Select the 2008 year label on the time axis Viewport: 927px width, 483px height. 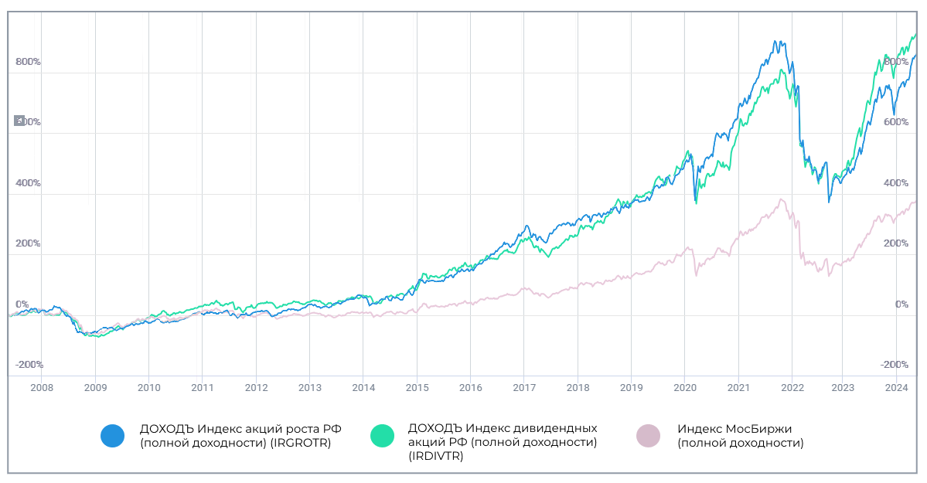tap(41, 388)
